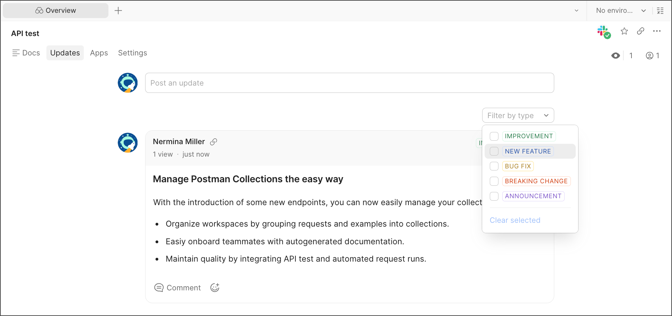Click the Manage Postman Collections heading

click(248, 179)
